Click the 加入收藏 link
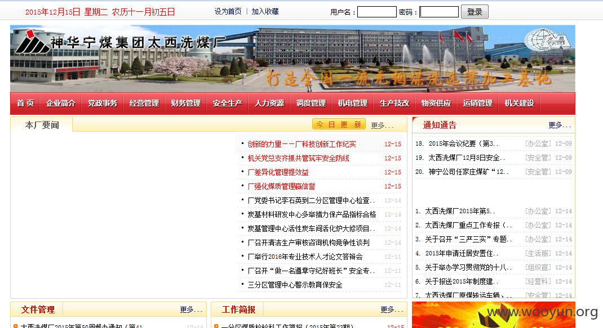This screenshot has height=328, width=603. coord(265,11)
